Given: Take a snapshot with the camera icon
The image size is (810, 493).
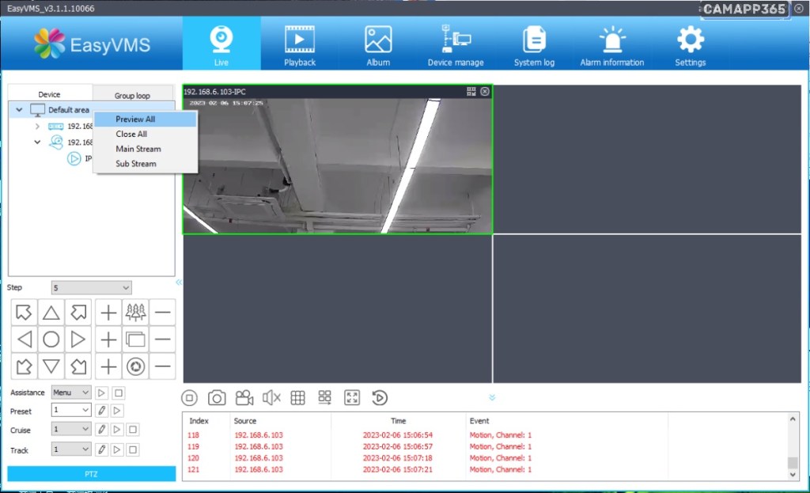Looking at the screenshot, I should [x=217, y=398].
